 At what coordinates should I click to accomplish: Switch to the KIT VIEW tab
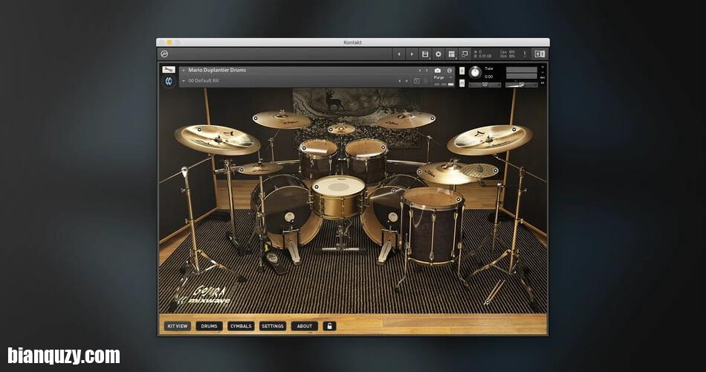178,326
